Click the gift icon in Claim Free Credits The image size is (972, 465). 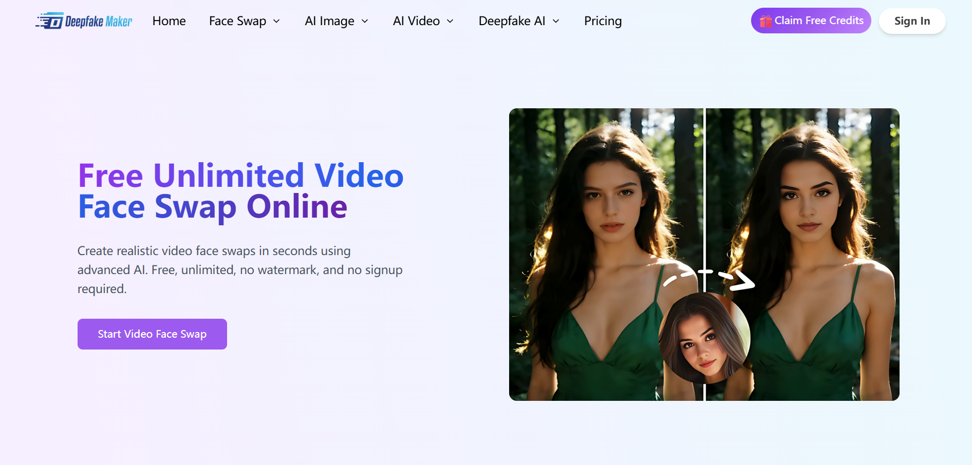pos(766,21)
